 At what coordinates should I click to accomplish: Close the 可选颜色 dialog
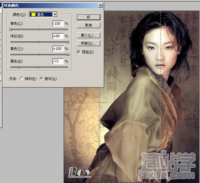point(100,6)
